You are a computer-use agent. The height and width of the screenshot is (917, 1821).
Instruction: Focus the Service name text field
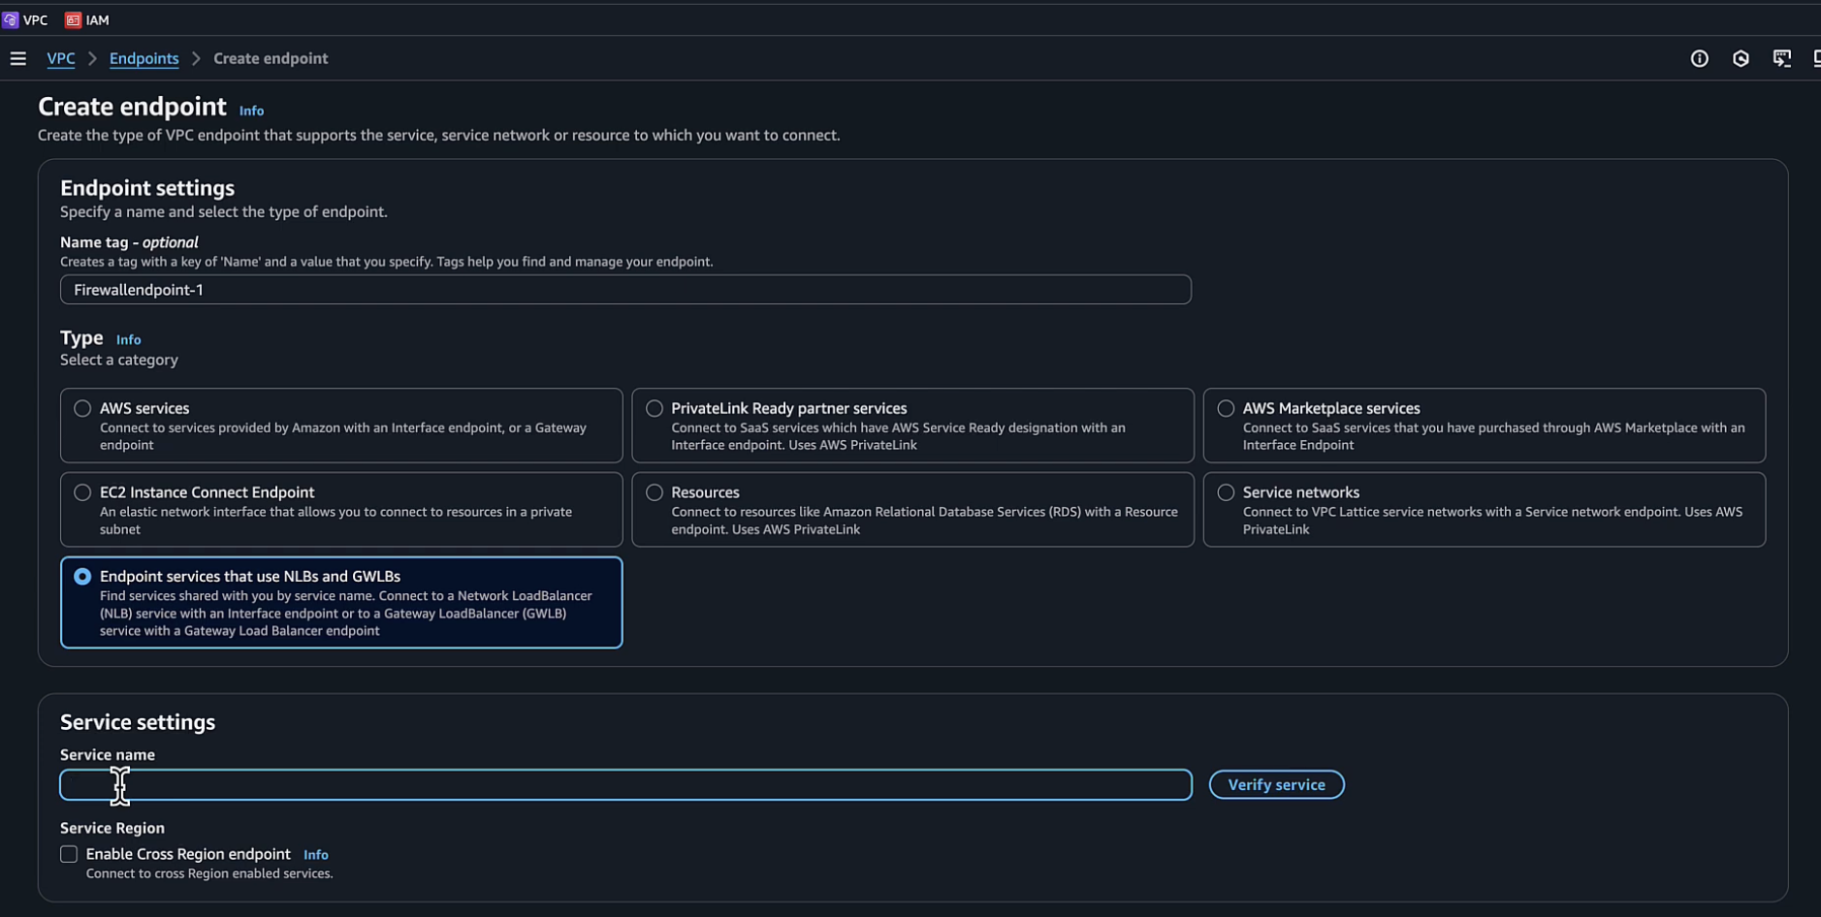tap(624, 785)
